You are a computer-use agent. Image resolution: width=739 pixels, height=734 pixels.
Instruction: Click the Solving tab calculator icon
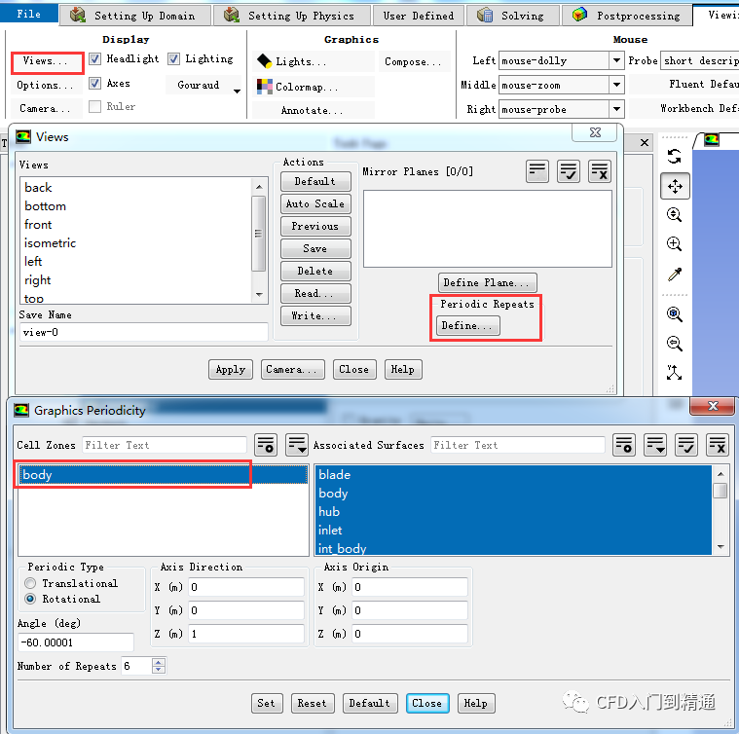pos(485,15)
